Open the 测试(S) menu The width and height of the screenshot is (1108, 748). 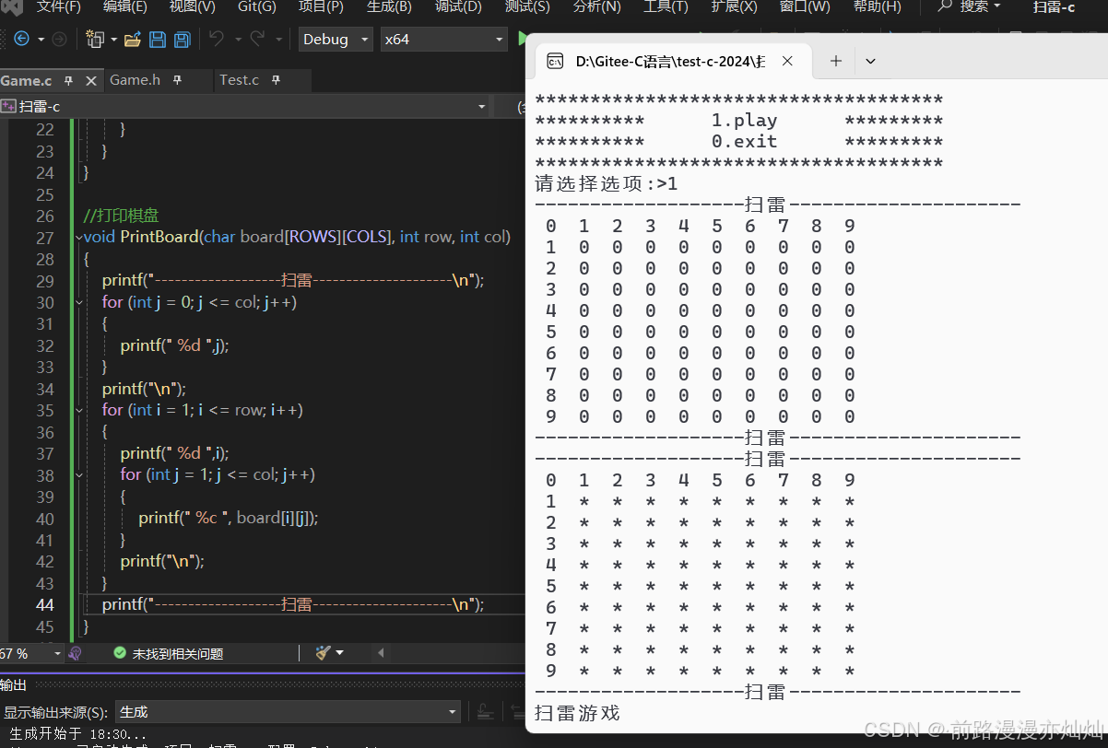pos(527,6)
